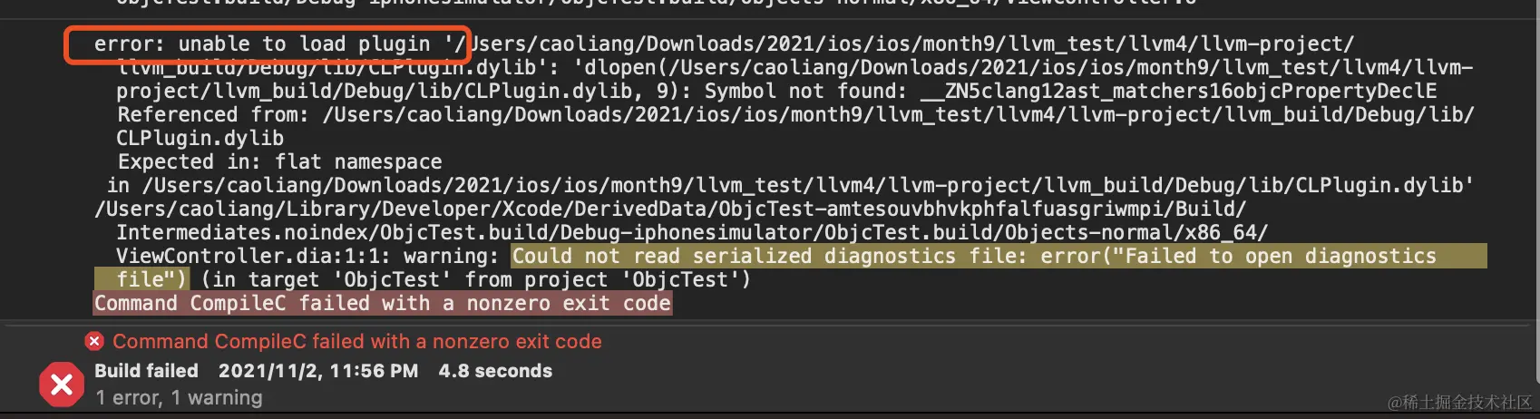Click the small red error icon beside CompileC message
This screenshot has height=419, width=1540.
click(x=94, y=342)
